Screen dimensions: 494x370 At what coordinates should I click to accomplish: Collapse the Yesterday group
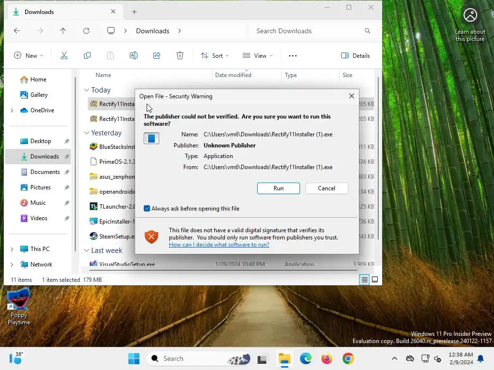pos(87,133)
